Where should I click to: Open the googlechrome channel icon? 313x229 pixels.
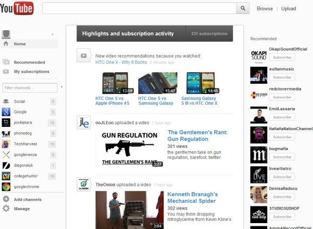click(x=6, y=187)
